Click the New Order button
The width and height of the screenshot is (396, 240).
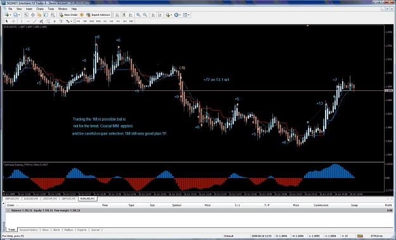coord(68,15)
